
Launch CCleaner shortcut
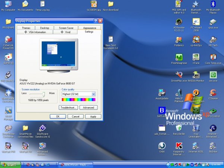[x=213, y=94]
